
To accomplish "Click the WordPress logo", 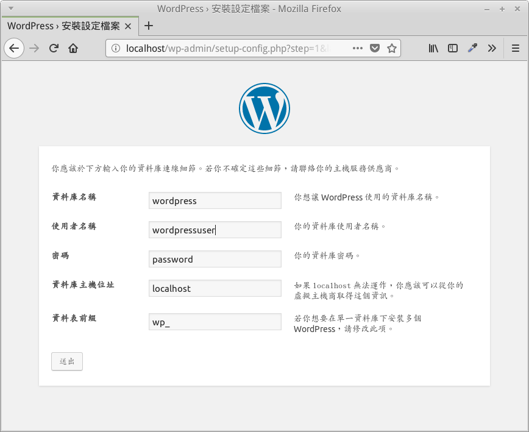I will pyautogui.click(x=264, y=108).
